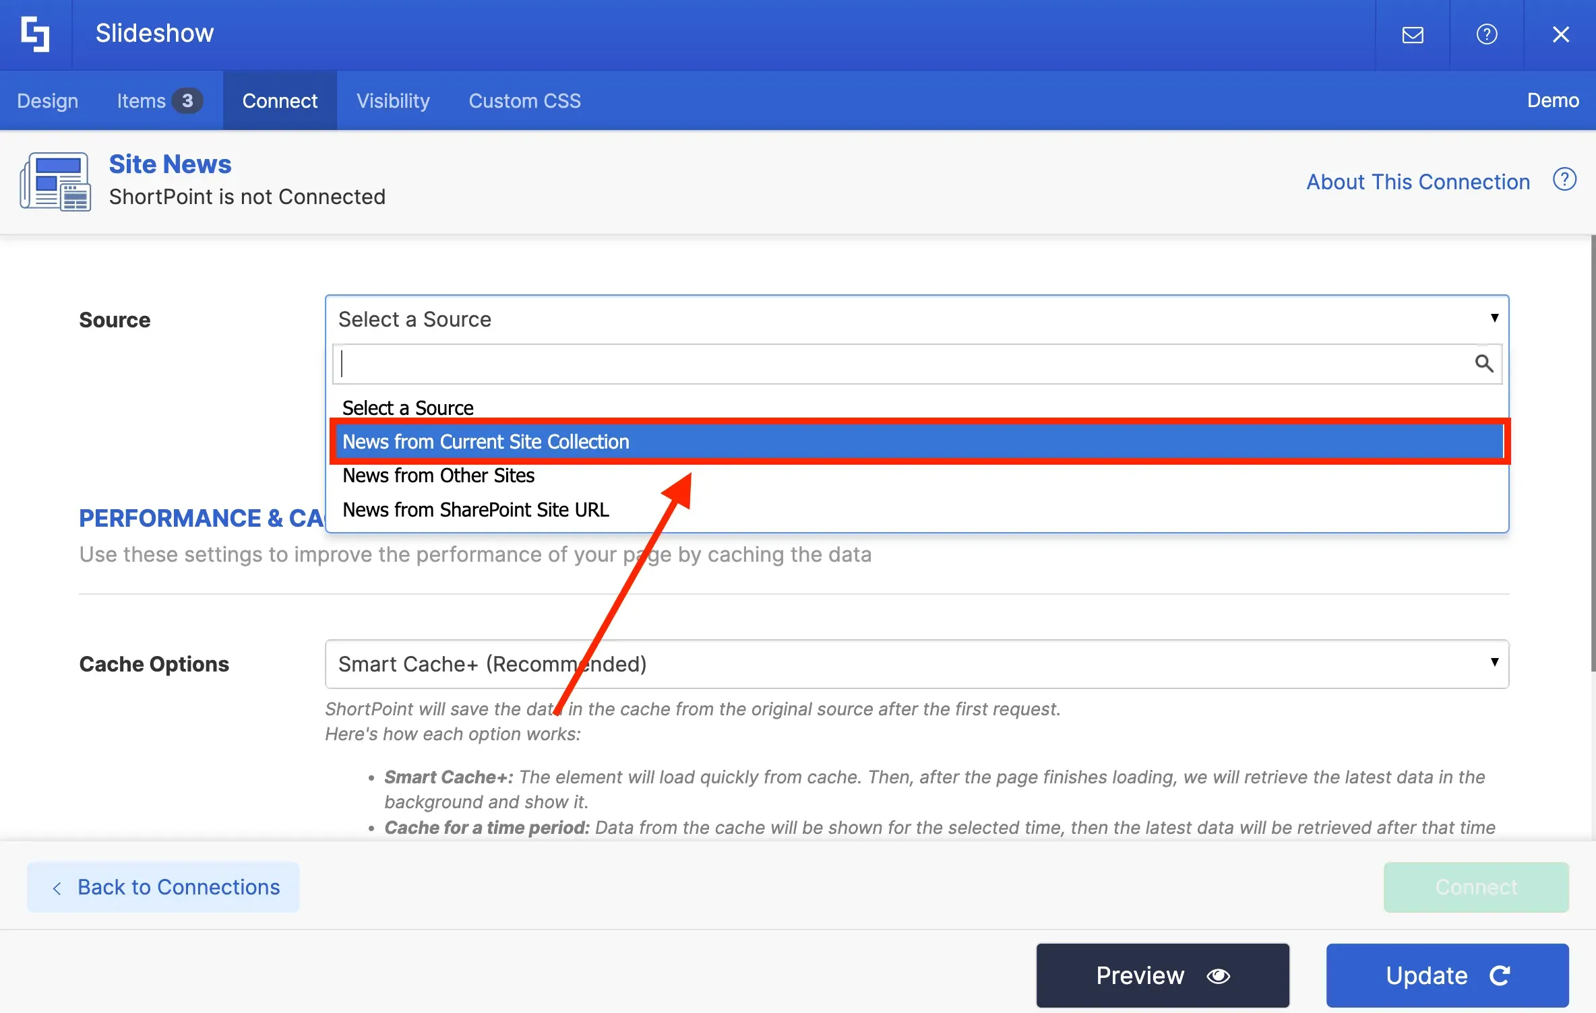The height and width of the screenshot is (1013, 1596).
Task: Go to the Visibility tab
Action: pyautogui.click(x=393, y=100)
